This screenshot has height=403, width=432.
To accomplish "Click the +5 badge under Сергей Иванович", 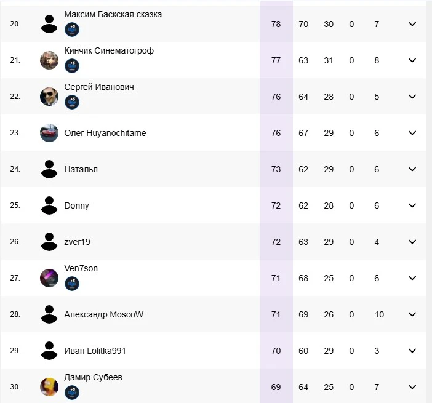I will pyautogui.click(x=72, y=102).
